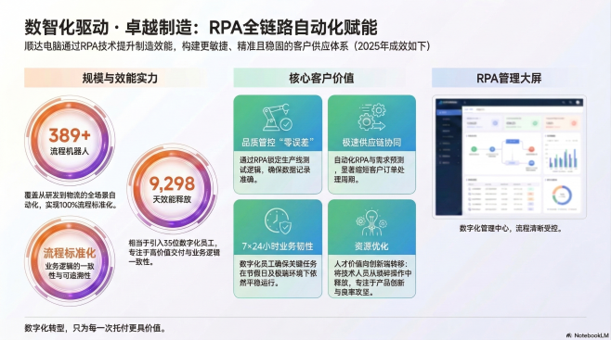Click the 7×24小时业务韧性 card title
This screenshot has width=611, height=340.
(278, 246)
